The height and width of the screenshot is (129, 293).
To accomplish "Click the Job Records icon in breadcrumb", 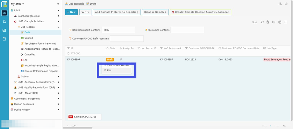I will pos(66,4).
